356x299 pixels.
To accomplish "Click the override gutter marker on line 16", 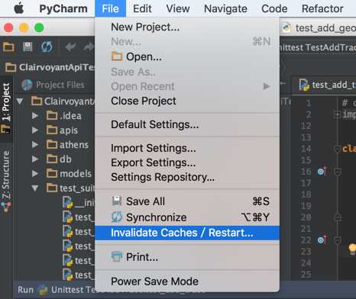I will coord(322,172).
